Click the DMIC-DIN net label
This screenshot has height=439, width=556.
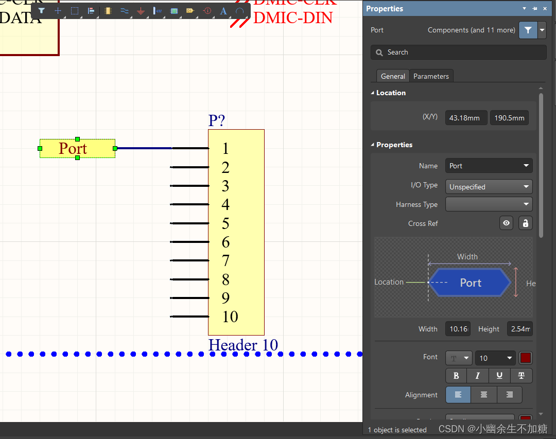tap(293, 17)
